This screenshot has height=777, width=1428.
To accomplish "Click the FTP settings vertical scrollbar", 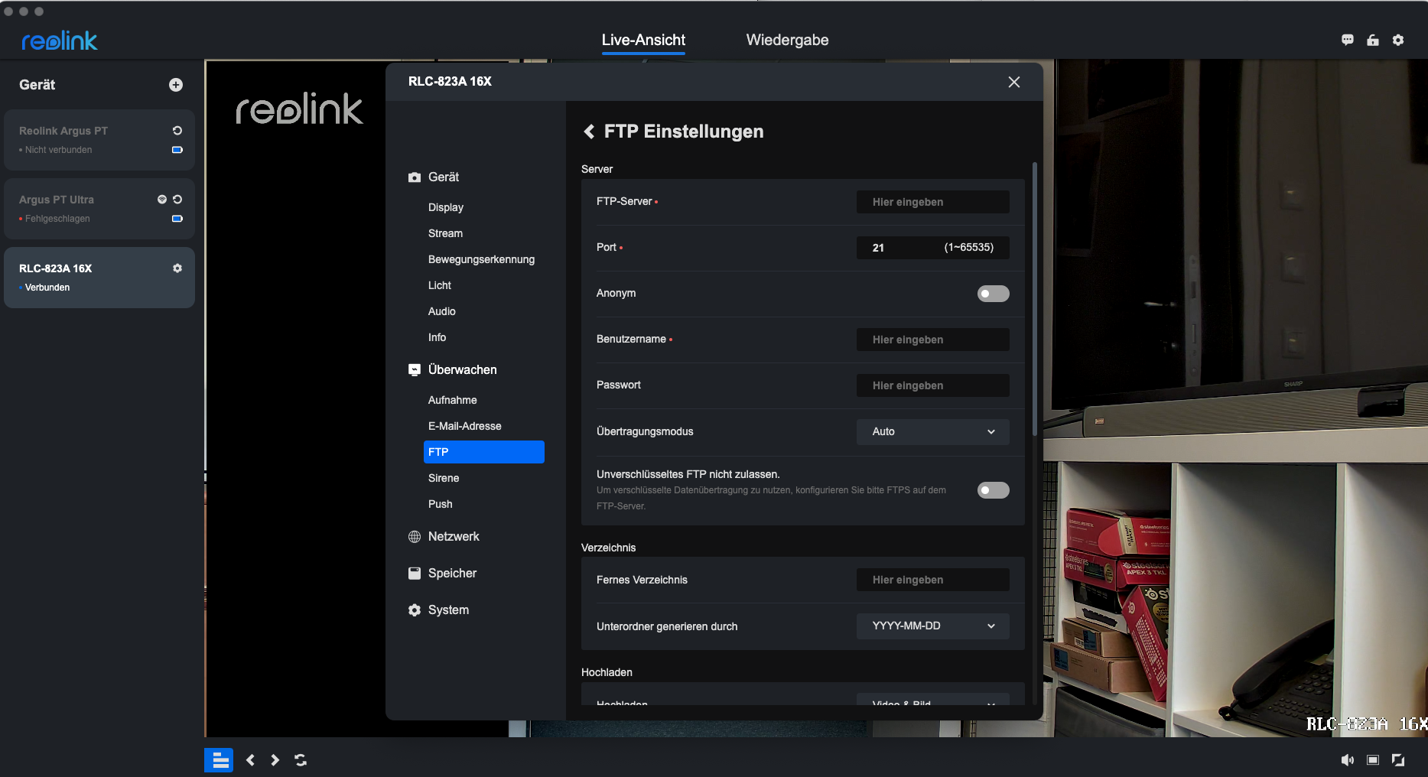I will (1035, 298).
